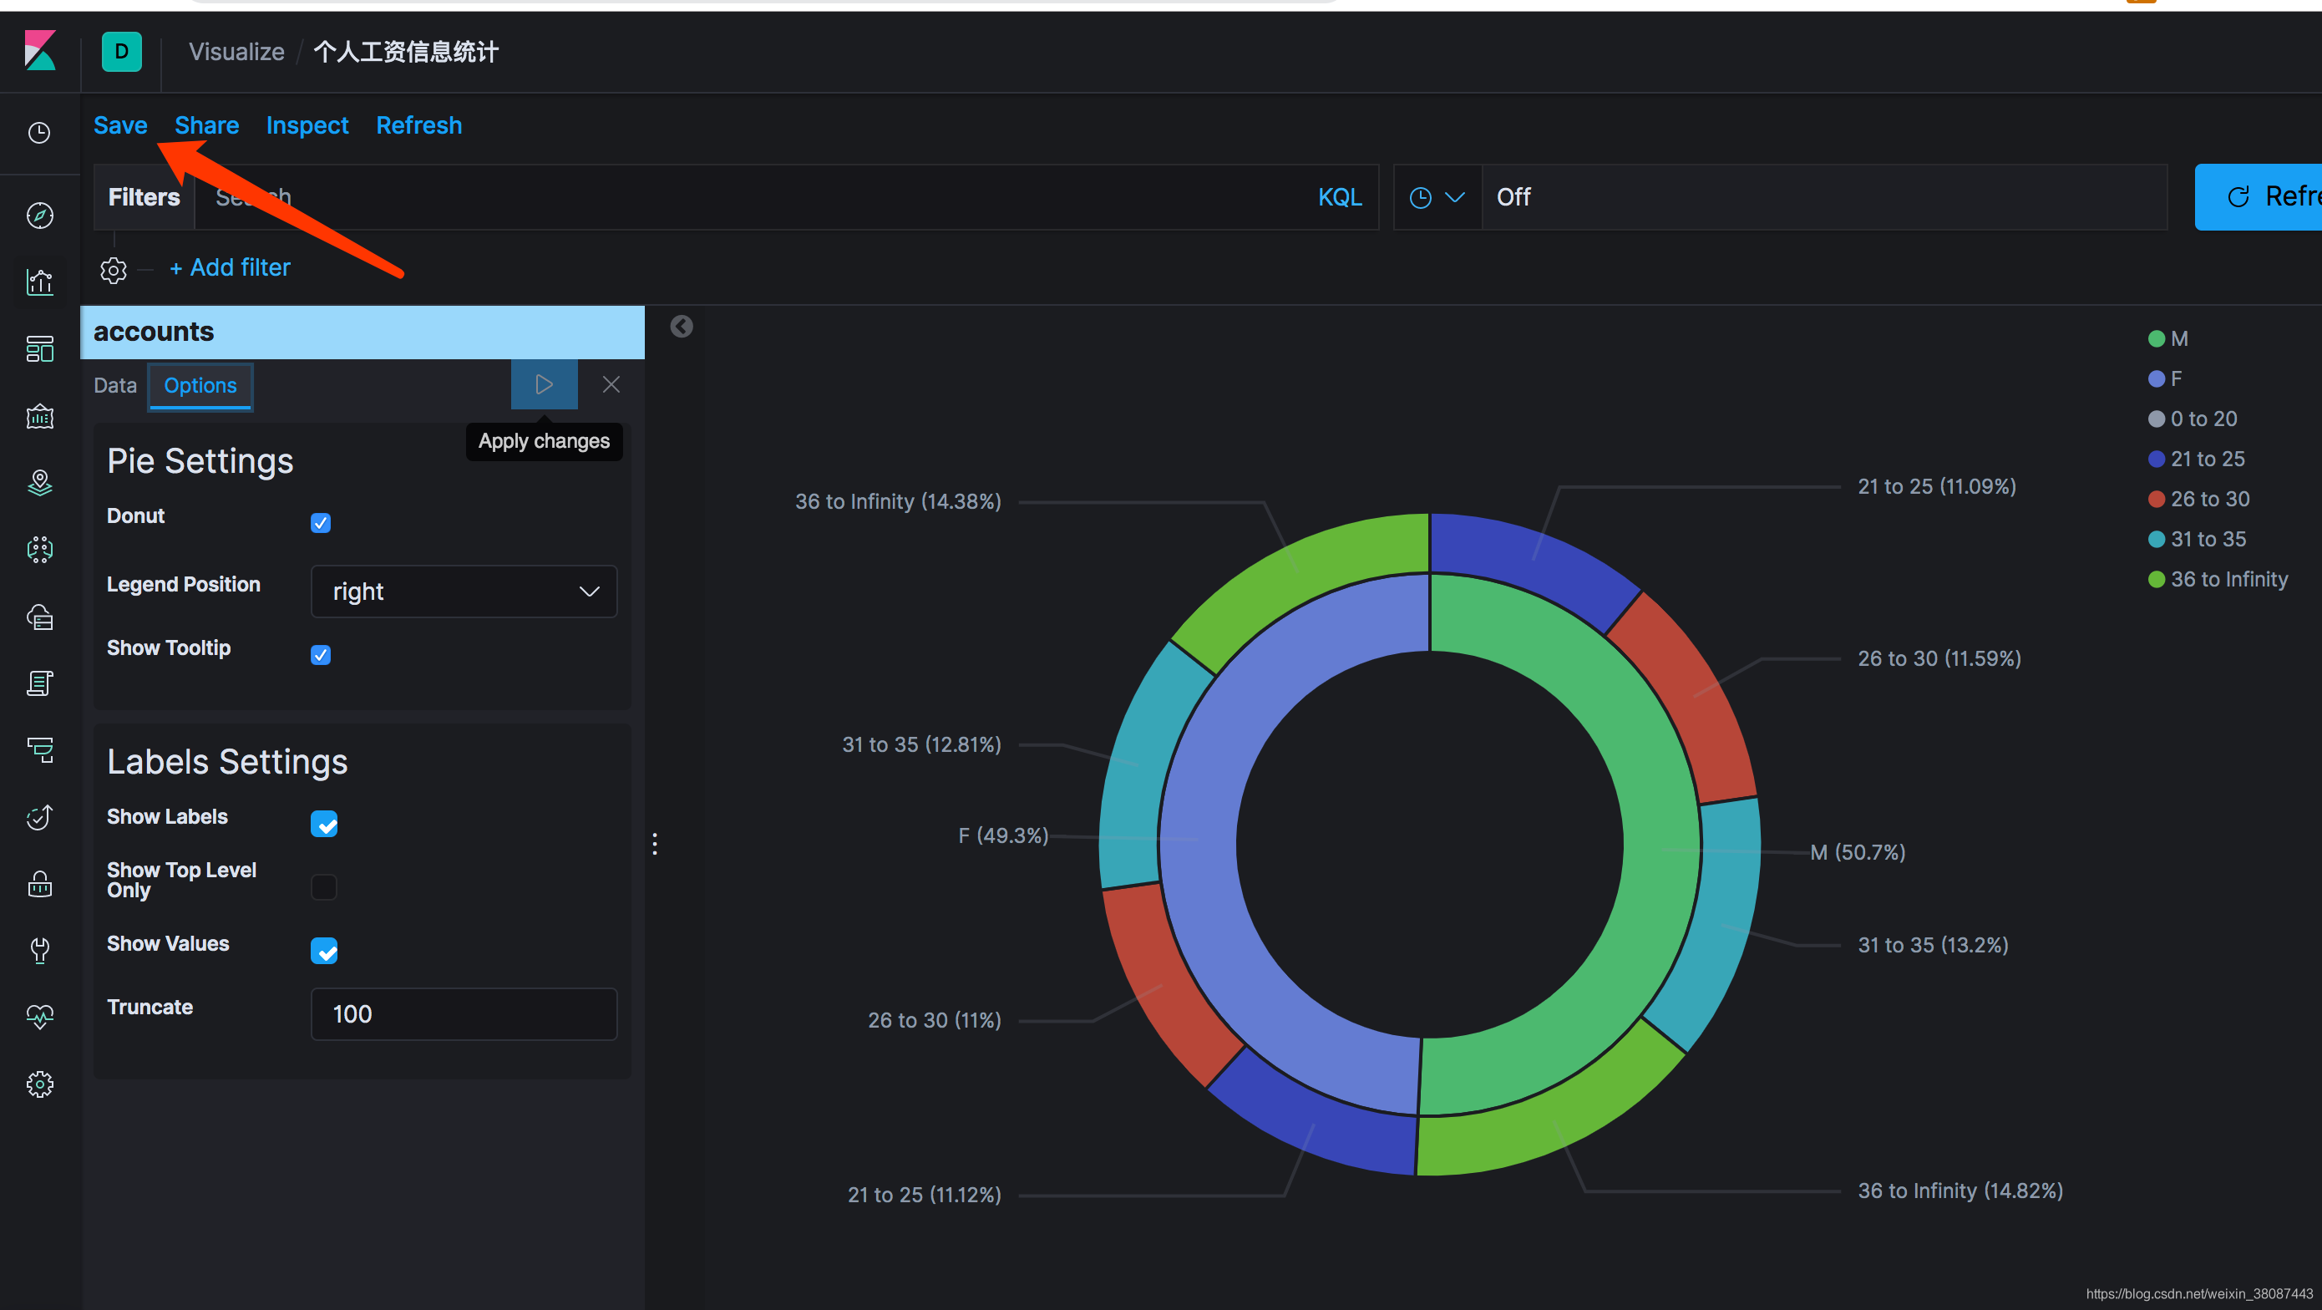Open Dev Tools via the wrench sidebar icon

39,949
